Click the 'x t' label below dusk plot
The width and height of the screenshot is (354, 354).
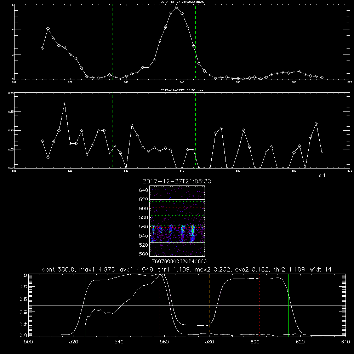322,176
